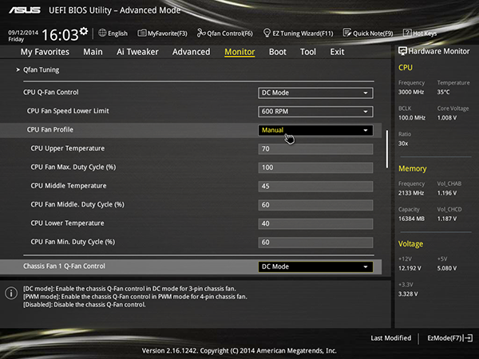Click the Core Voltage value 1.008 V
479x359 pixels.
[447, 117]
